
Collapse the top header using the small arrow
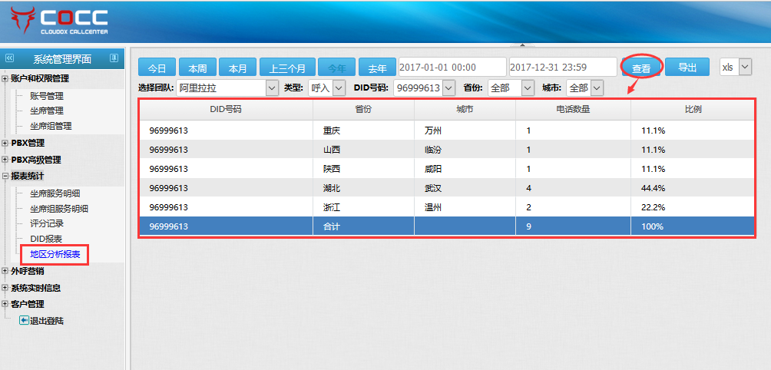point(522,45)
